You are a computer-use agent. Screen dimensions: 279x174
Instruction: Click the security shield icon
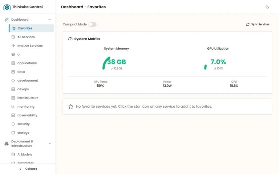13,124
